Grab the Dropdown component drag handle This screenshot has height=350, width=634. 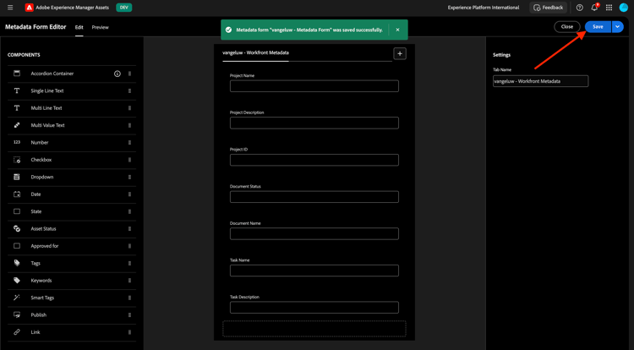[129, 177]
